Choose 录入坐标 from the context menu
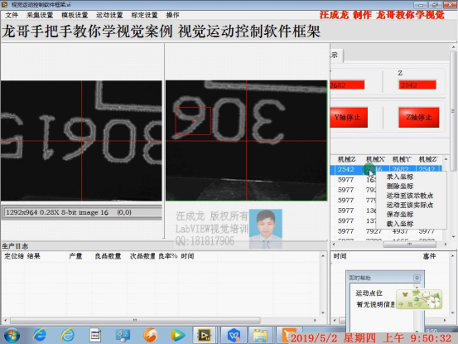 400,177
